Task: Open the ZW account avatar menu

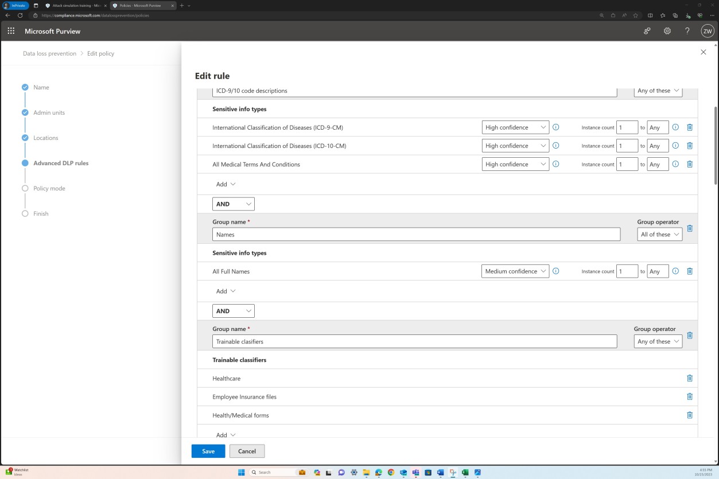Action: [x=707, y=31]
